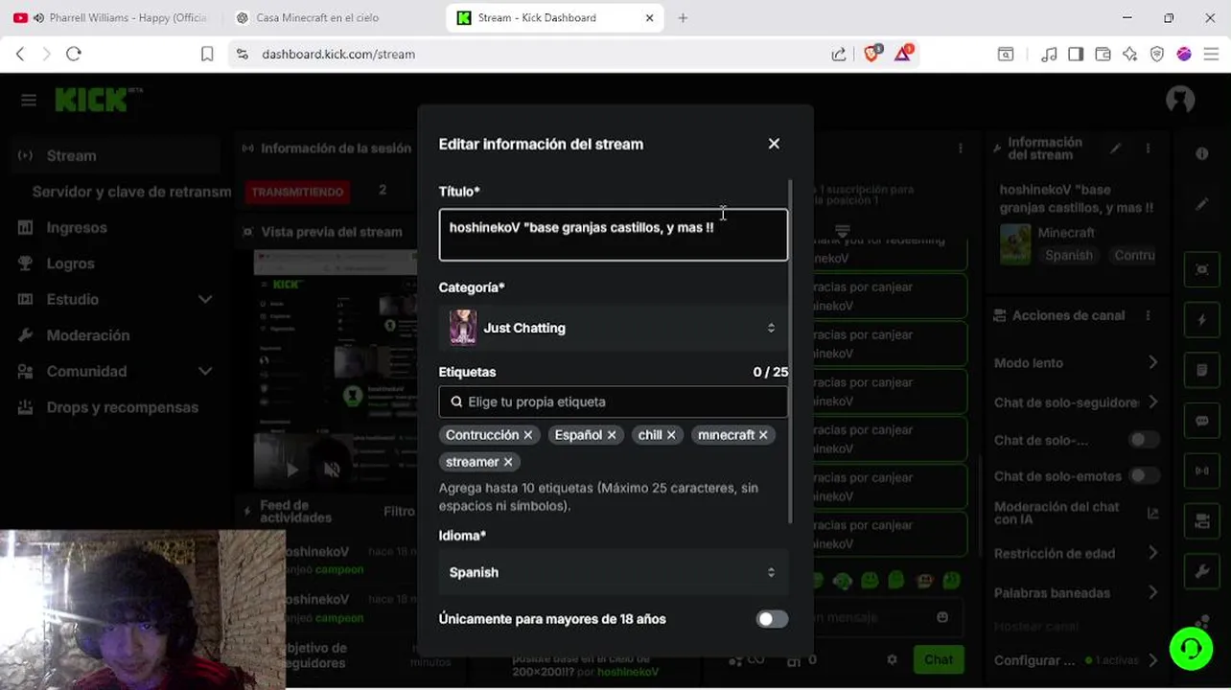The width and height of the screenshot is (1231, 690).
Task: Click the modal scrollbar
Action: (x=791, y=351)
